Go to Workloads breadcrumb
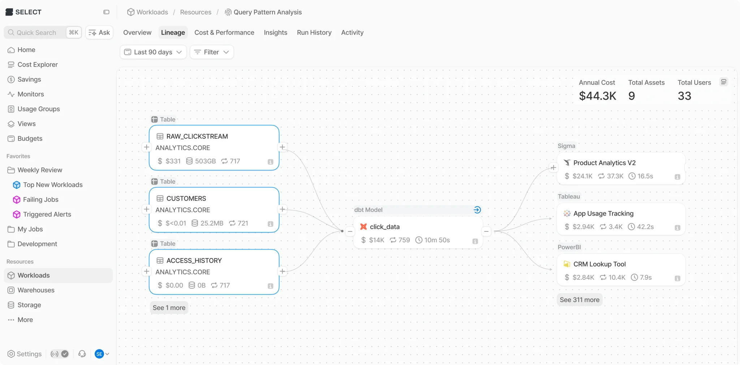740x365 pixels. [x=147, y=12]
